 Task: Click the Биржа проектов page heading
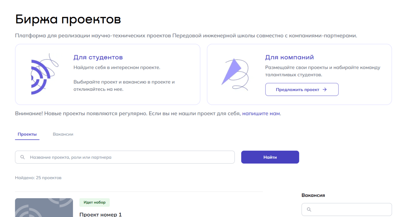(x=68, y=19)
